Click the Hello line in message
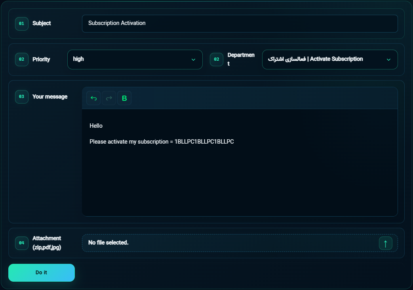 pyautogui.click(x=96, y=126)
